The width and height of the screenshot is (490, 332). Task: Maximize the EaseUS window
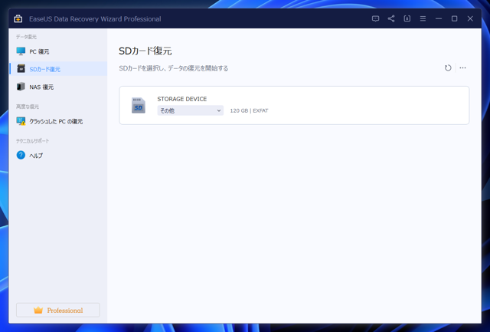coord(454,18)
